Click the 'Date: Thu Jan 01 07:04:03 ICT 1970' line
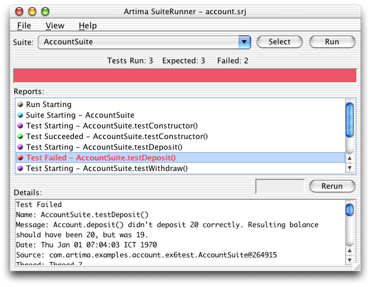 [86, 244]
